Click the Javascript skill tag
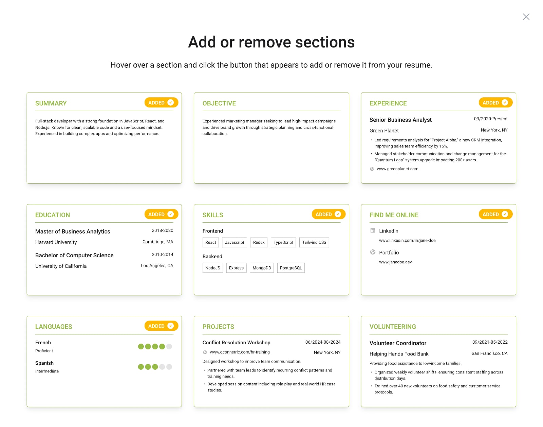 tap(235, 242)
